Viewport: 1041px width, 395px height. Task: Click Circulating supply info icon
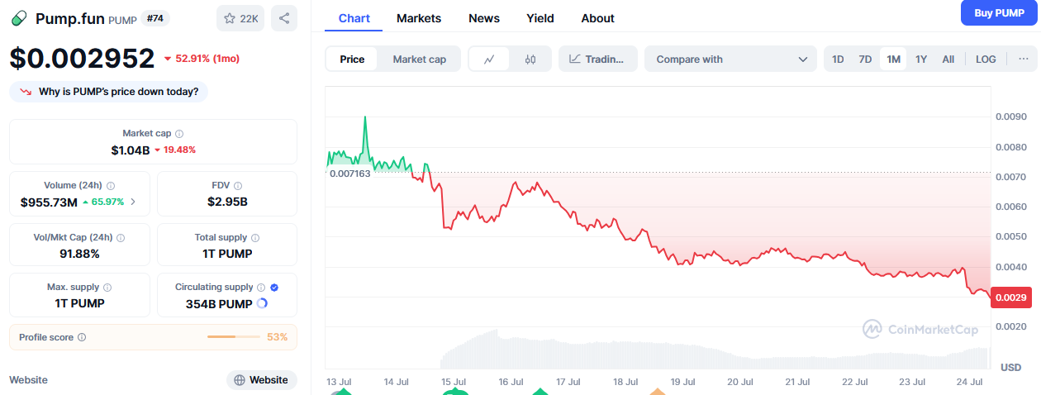pos(261,287)
